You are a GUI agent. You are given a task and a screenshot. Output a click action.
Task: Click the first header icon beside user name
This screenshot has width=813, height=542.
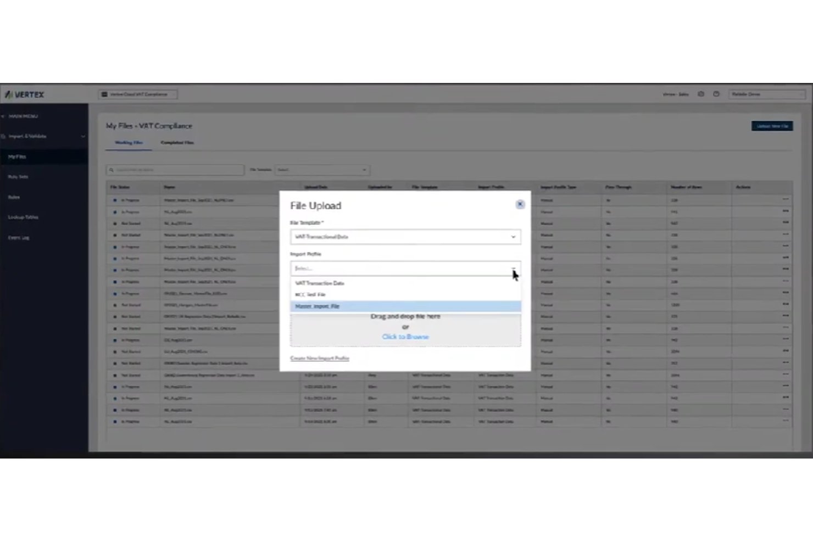point(701,94)
